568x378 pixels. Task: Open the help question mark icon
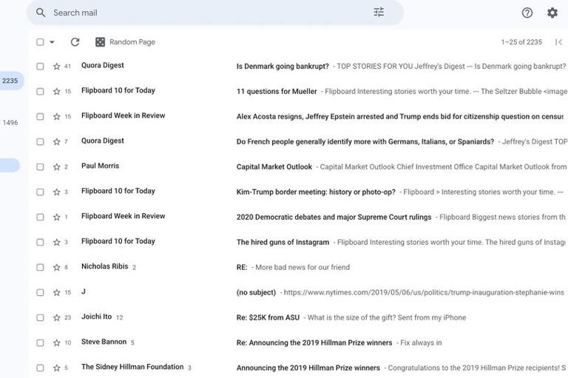point(527,13)
